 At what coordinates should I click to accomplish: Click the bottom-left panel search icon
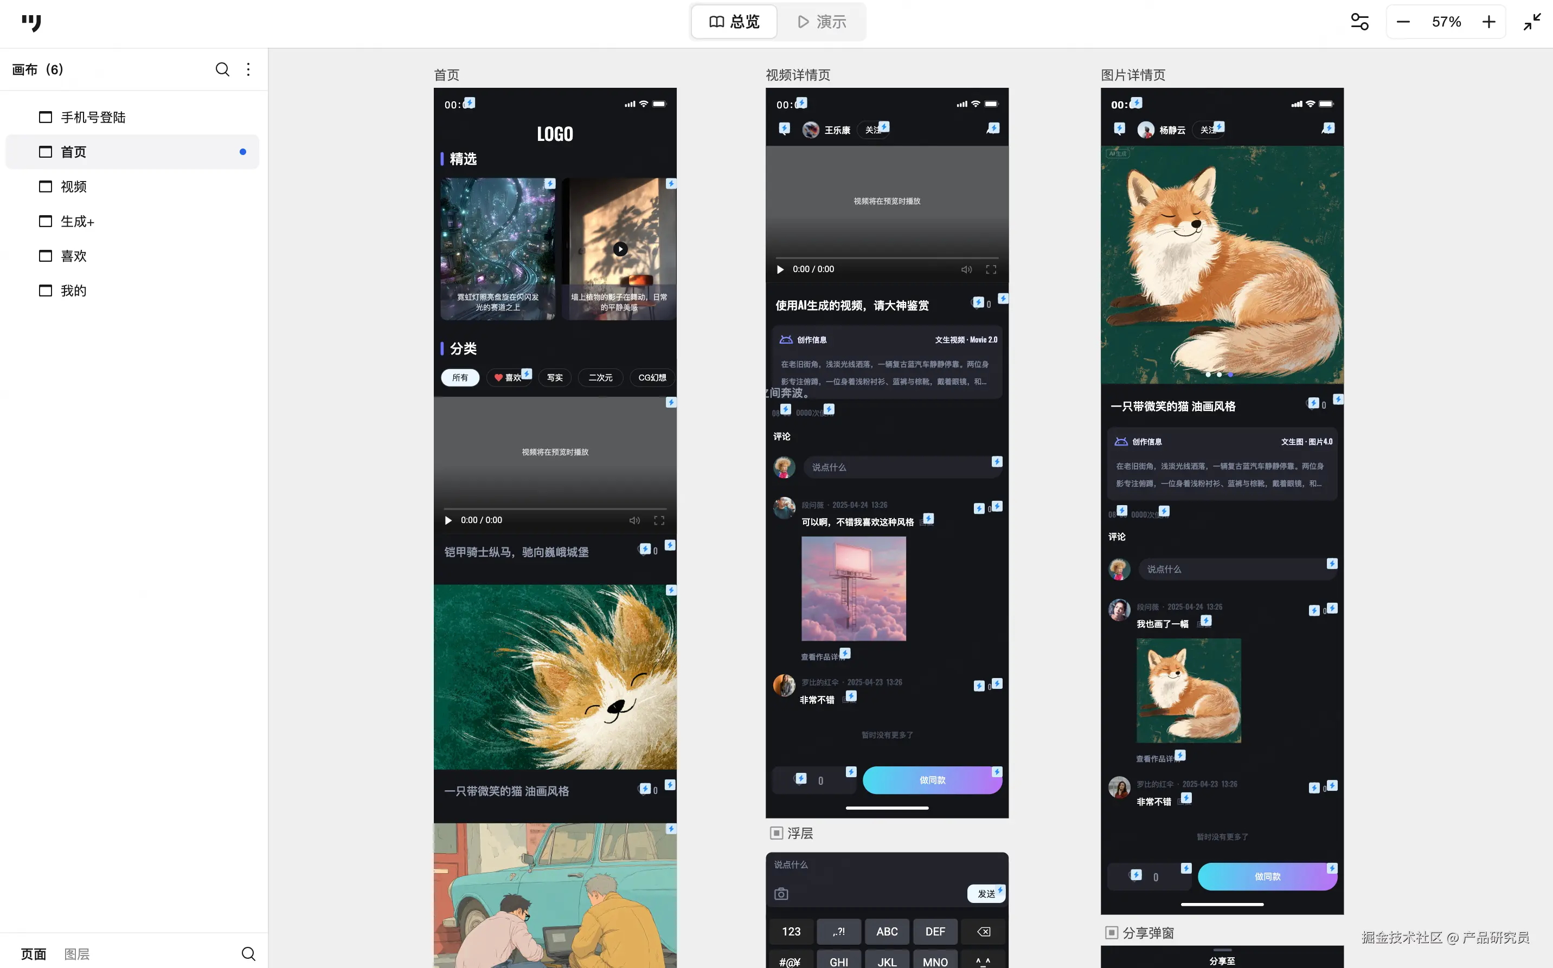pyautogui.click(x=248, y=954)
